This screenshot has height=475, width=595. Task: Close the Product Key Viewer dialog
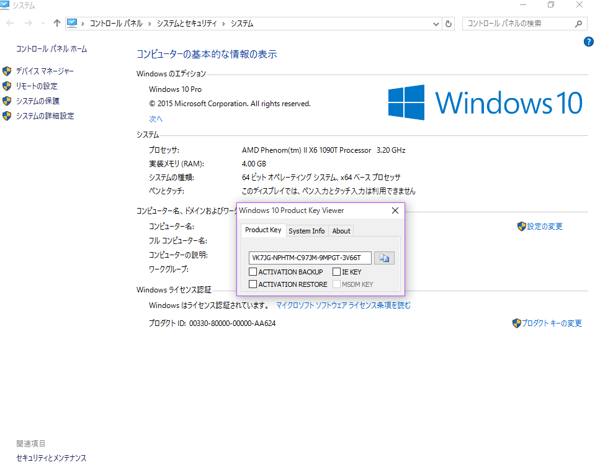click(395, 210)
